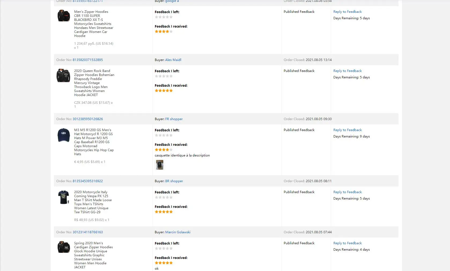The height and width of the screenshot is (271, 450).
Task: View buyer Ales Maidl's profile
Action: click(173, 60)
